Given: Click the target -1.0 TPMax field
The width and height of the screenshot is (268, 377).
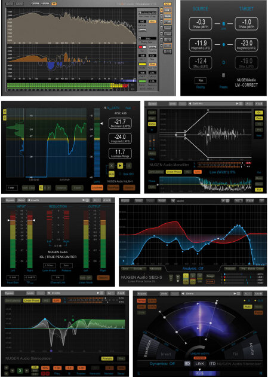Looking at the screenshot, I should 247,24.
